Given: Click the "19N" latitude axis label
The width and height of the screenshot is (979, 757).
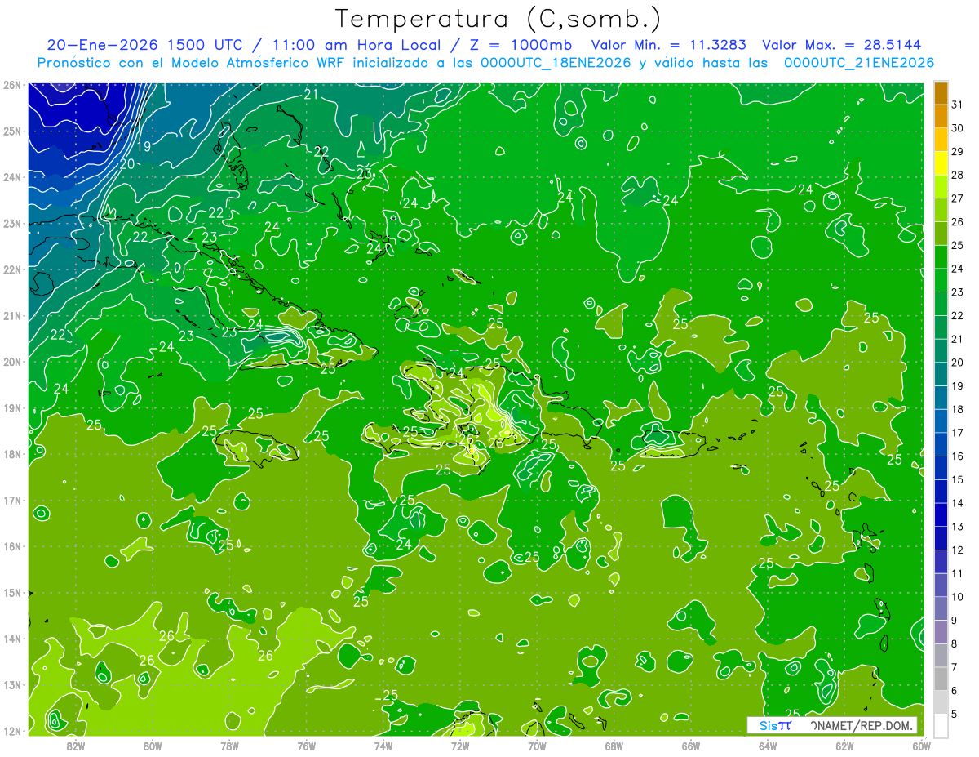Looking at the screenshot, I should [11, 407].
